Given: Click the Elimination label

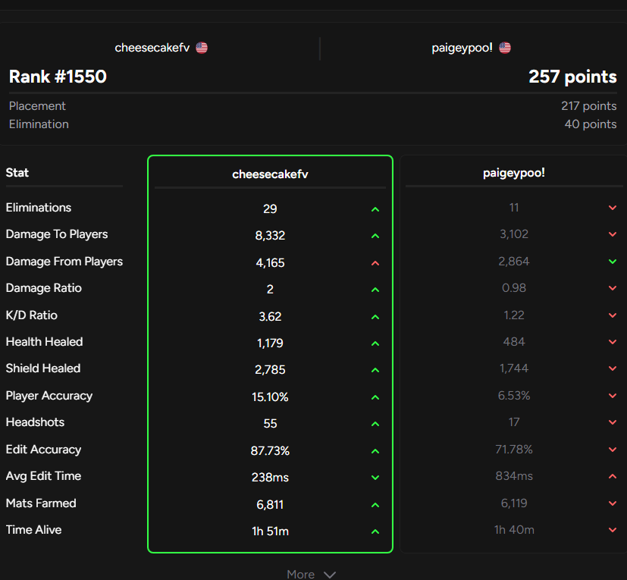Looking at the screenshot, I should pos(39,124).
